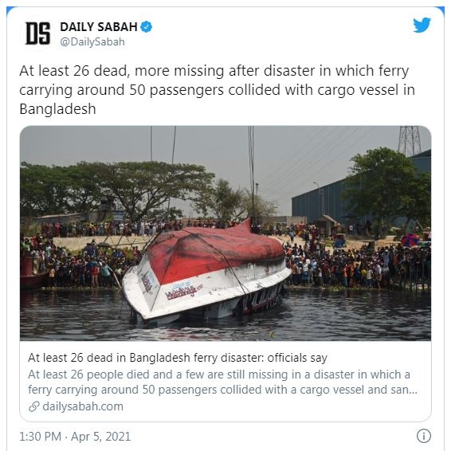The height and width of the screenshot is (451, 459).
Task: Click the chain link icon beside dailysabah.com
Action: click(x=34, y=406)
